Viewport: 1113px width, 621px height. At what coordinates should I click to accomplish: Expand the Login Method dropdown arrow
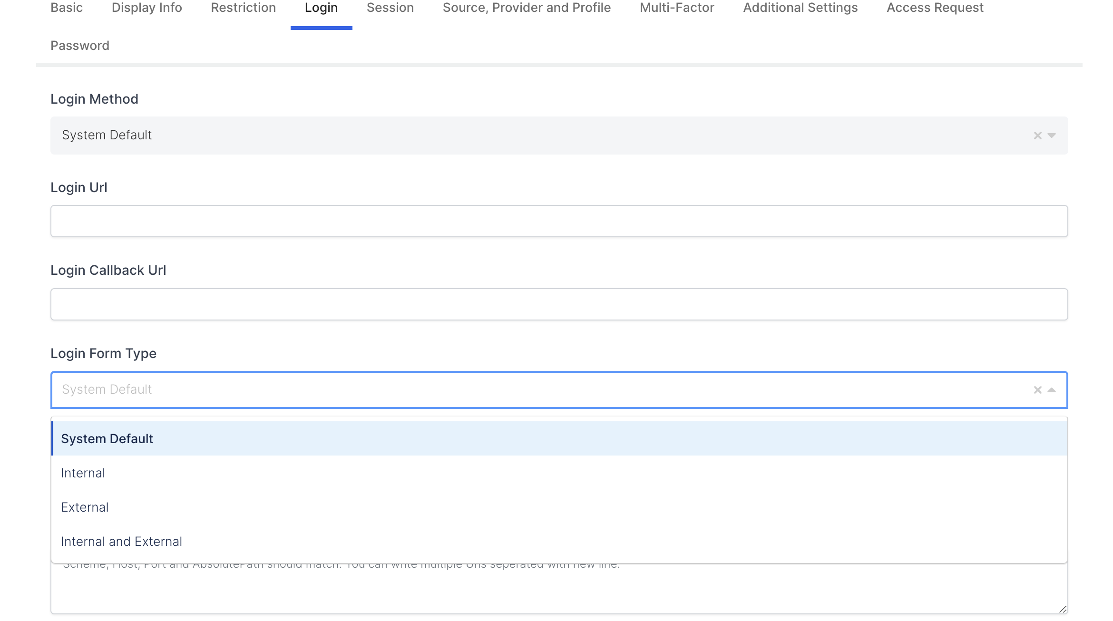pyautogui.click(x=1052, y=136)
